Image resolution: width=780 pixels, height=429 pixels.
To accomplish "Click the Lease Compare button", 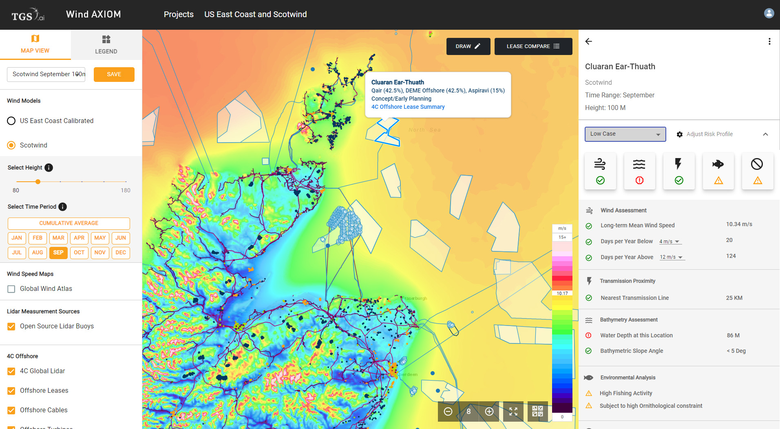I will pyautogui.click(x=533, y=46).
